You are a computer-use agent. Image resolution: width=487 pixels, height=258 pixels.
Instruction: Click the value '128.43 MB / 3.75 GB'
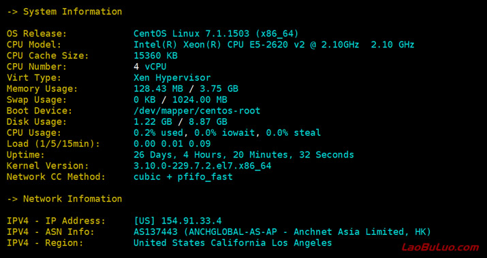pos(186,89)
